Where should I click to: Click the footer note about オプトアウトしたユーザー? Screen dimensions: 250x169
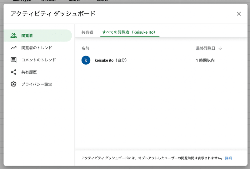tap(152, 158)
